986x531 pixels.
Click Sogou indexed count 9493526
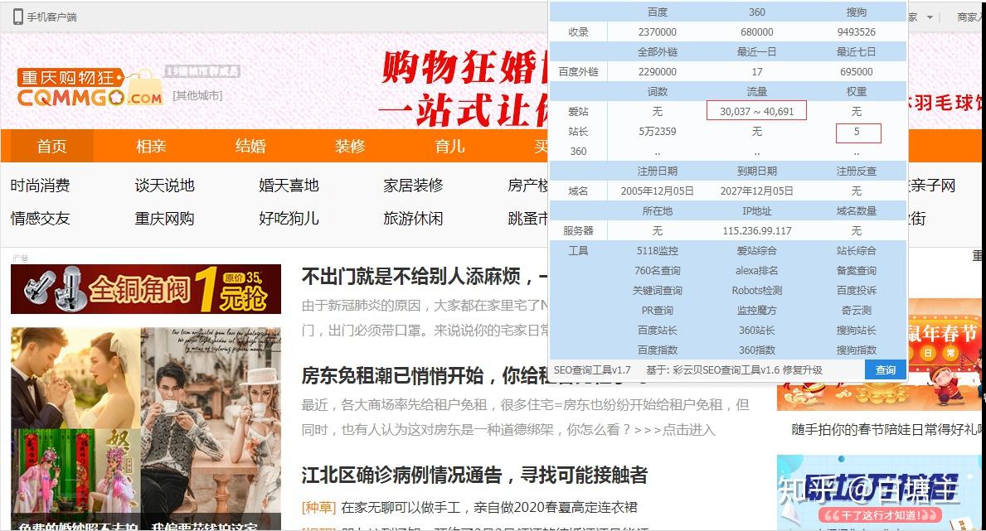856,32
